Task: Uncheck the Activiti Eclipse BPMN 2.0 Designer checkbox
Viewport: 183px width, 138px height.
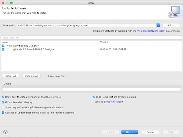Action: click(x=3, y=49)
